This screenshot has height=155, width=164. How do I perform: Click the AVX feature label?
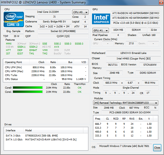click(56, 47)
